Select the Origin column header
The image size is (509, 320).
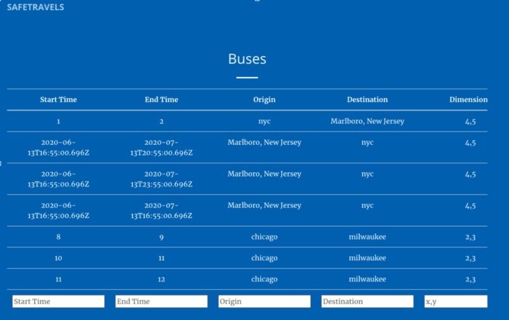[x=264, y=100]
